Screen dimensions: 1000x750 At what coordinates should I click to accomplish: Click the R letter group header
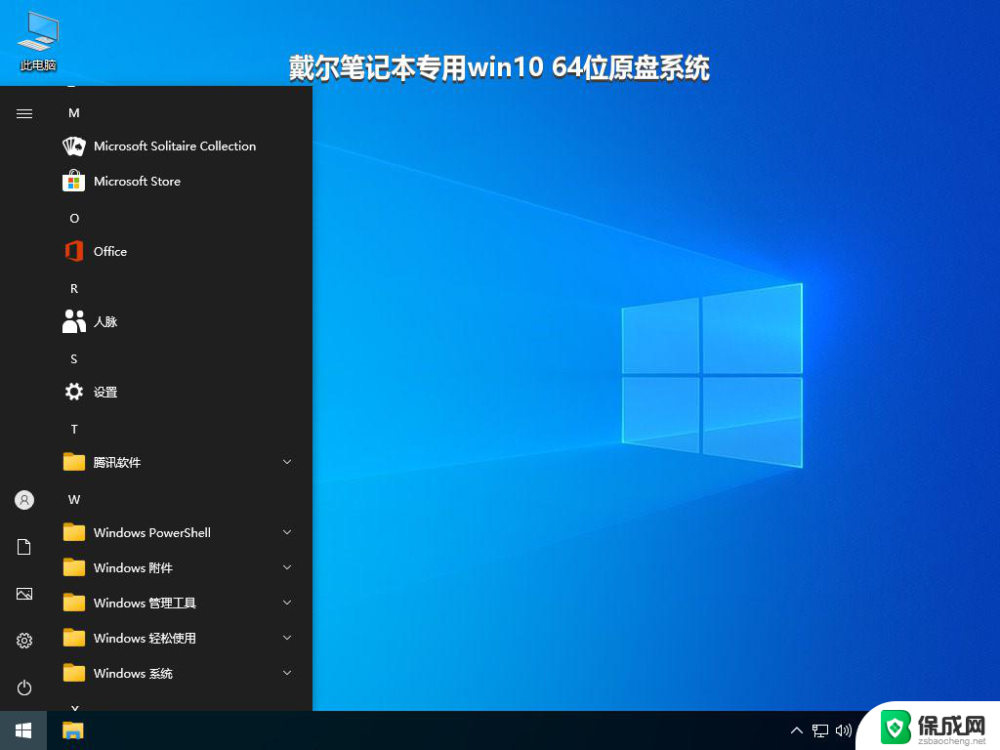click(x=74, y=288)
